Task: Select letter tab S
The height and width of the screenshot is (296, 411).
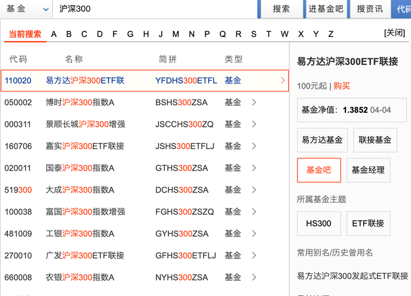Action: 253,34
